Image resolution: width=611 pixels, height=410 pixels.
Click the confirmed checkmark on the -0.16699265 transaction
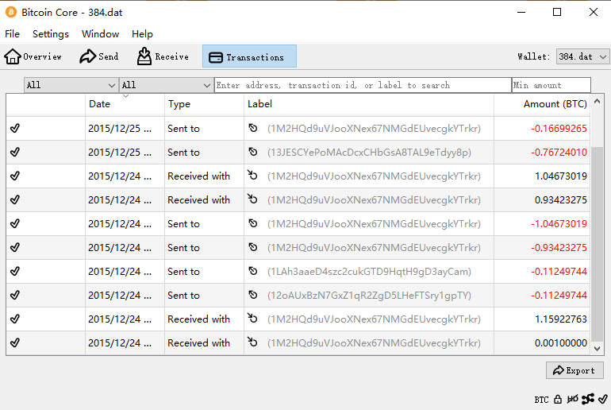(x=15, y=128)
